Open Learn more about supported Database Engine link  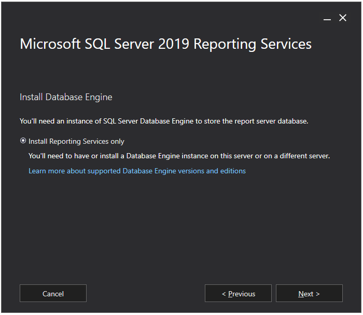(x=137, y=171)
